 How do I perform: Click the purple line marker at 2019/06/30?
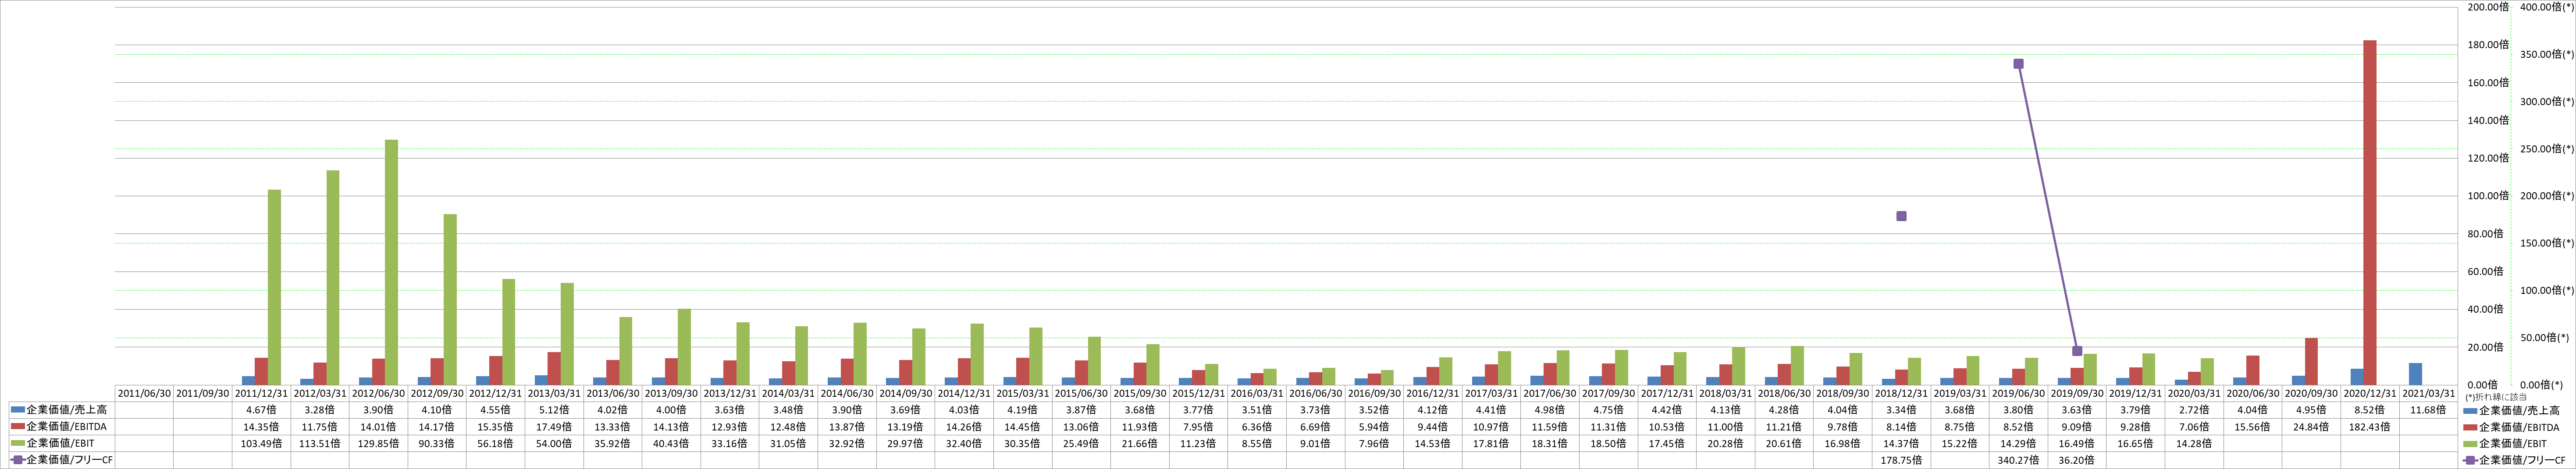pos(2018,64)
